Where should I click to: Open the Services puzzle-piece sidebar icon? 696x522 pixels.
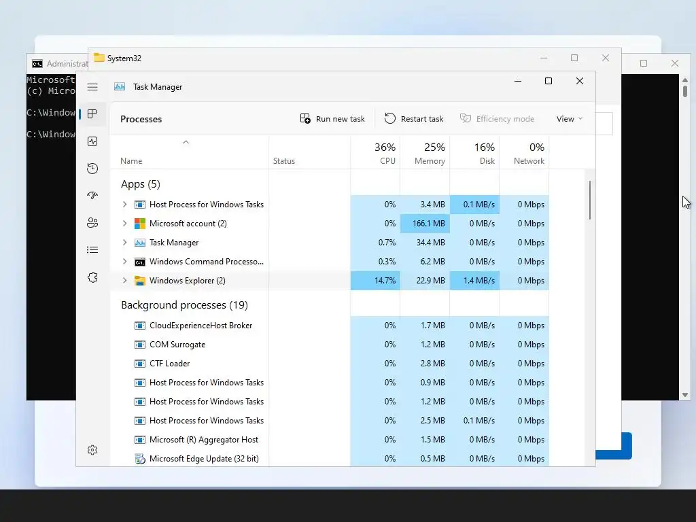click(92, 277)
